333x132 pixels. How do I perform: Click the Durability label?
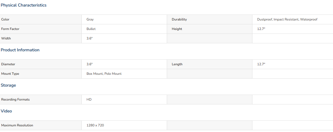pyautogui.click(x=179, y=20)
